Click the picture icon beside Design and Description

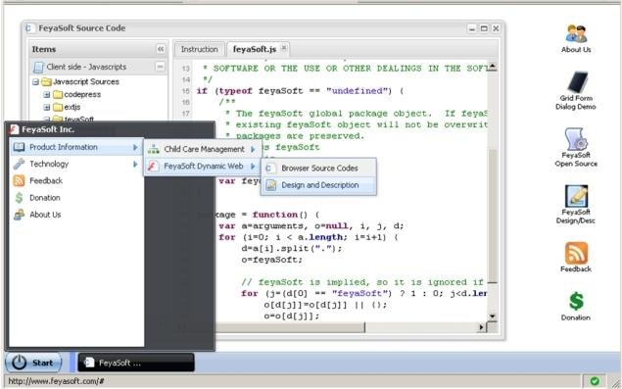[271, 185]
